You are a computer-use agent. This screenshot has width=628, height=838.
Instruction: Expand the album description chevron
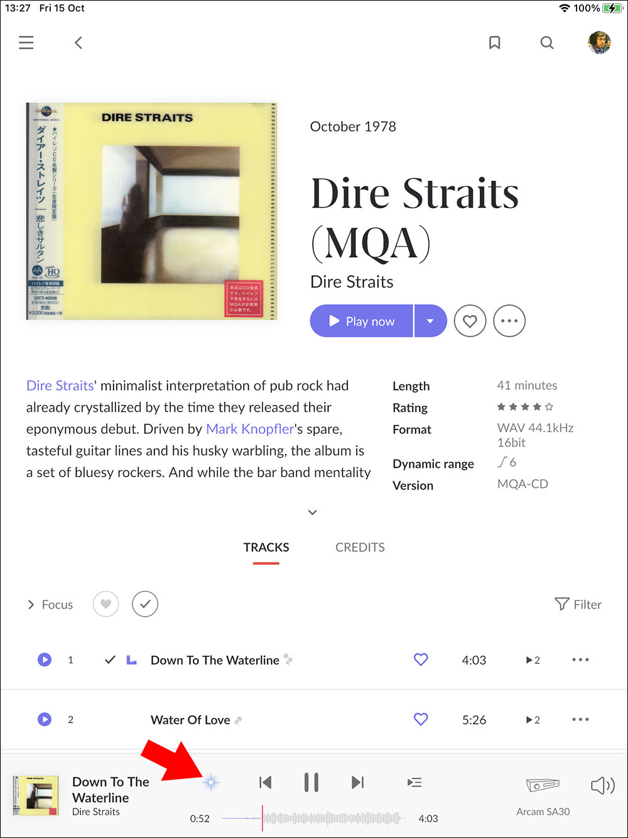pyautogui.click(x=313, y=512)
